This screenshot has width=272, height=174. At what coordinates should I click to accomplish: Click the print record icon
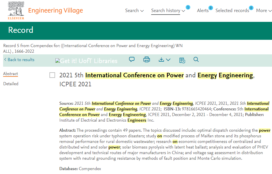click(x=146, y=59)
